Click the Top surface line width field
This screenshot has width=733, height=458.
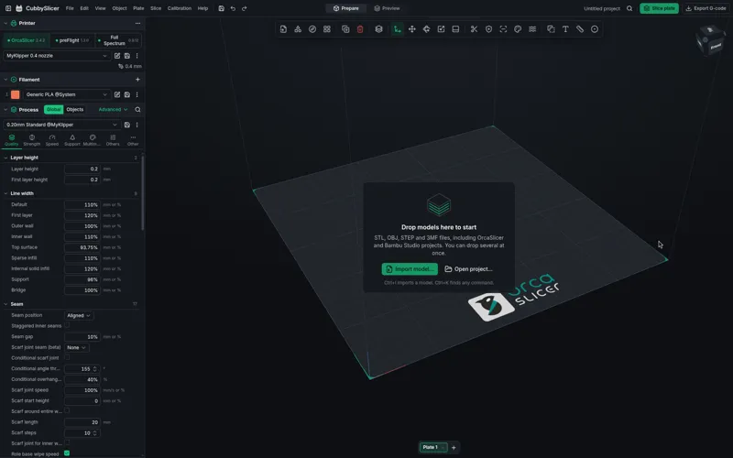tap(82, 247)
